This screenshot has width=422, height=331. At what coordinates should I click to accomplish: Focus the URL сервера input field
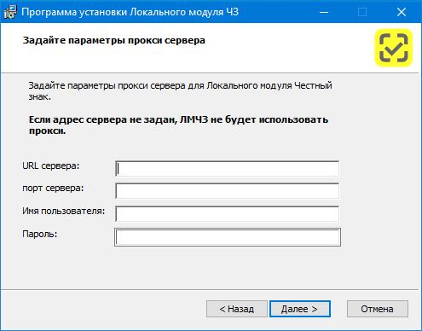[228, 169]
